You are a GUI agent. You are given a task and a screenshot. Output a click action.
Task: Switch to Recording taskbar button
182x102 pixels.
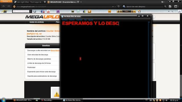pos(47,100)
